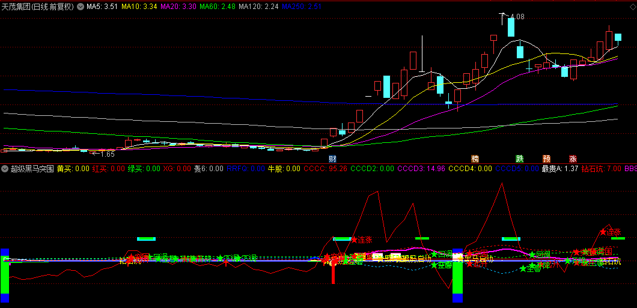
Task: Click the MA20: 3.30 label
Action: [x=178, y=7]
